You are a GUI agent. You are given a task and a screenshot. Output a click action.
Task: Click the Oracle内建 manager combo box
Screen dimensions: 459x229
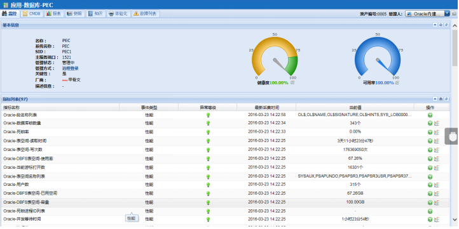(x=425, y=14)
